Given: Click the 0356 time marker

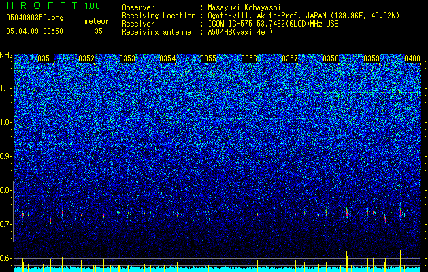Looking at the screenshot, I should pos(249,58).
